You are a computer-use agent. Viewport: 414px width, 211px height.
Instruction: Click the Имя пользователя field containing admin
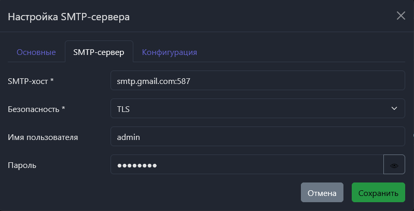(257, 137)
